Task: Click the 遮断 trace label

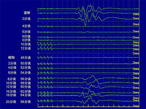Action: 27,13
